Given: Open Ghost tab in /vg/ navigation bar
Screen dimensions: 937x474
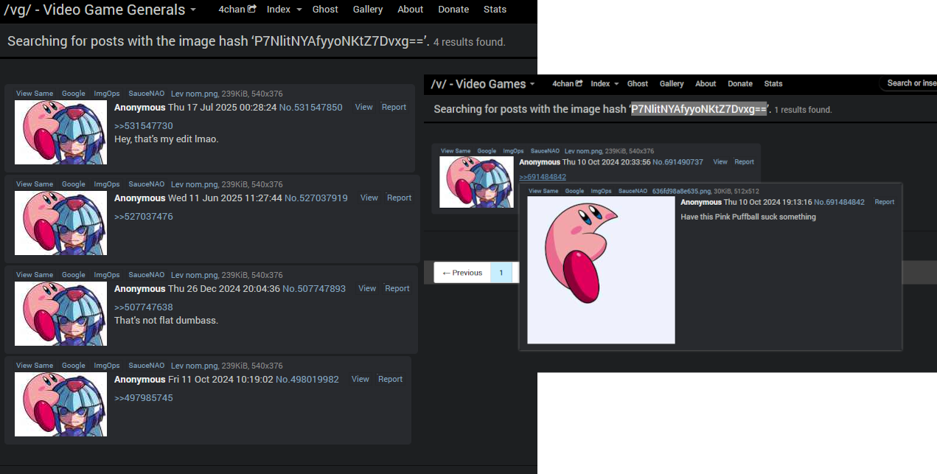Looking at the screenshot, I should click(x=325, y=10).
